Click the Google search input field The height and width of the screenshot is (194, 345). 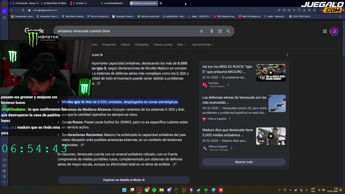[127, 31]
